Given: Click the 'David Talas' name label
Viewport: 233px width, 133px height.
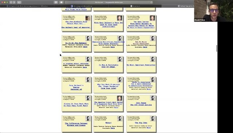Looking at the screenshot, I should [200, 20].
